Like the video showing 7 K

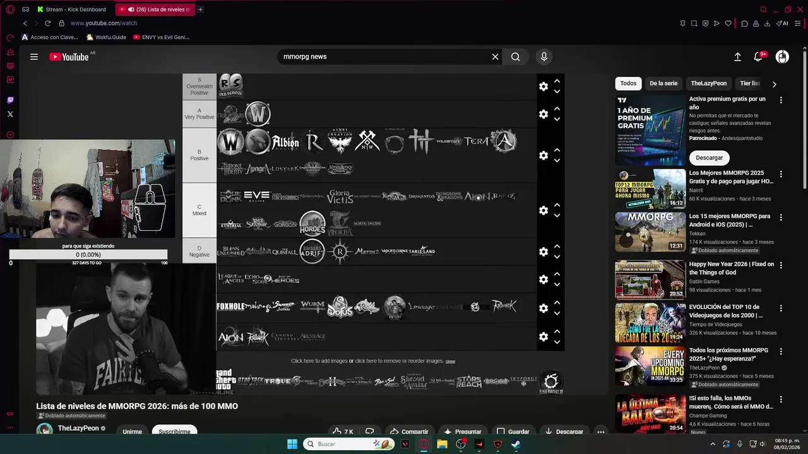[343, 432]
